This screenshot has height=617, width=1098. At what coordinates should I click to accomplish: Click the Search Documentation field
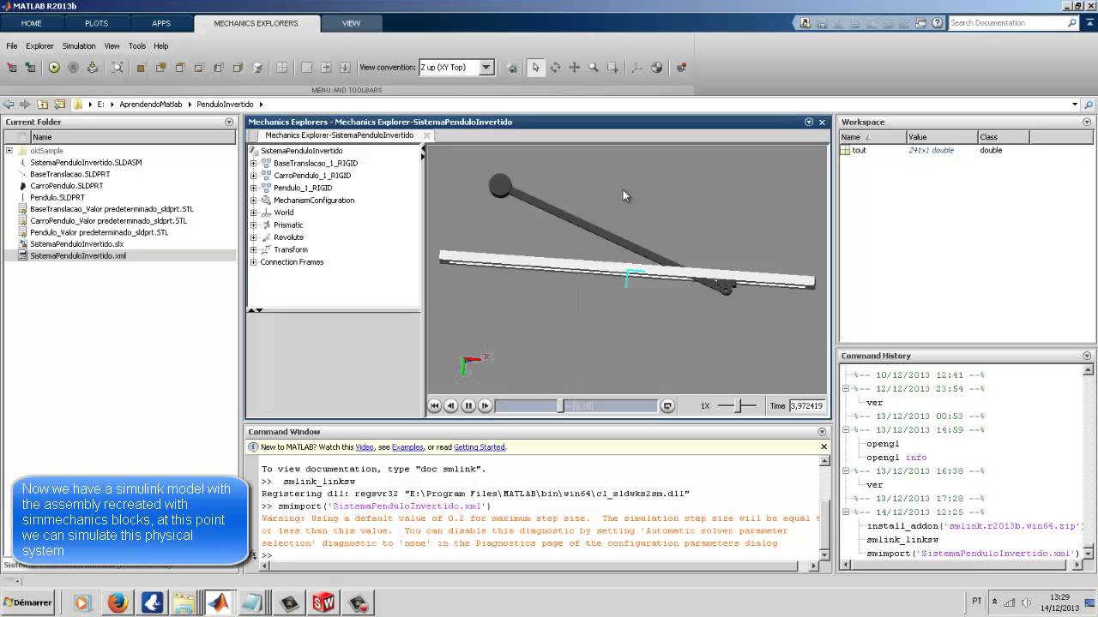tap(1007, 23)
